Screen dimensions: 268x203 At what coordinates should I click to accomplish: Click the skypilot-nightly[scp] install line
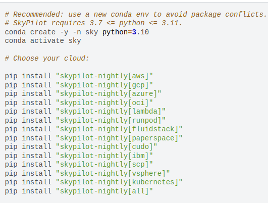tap(79, 164)
